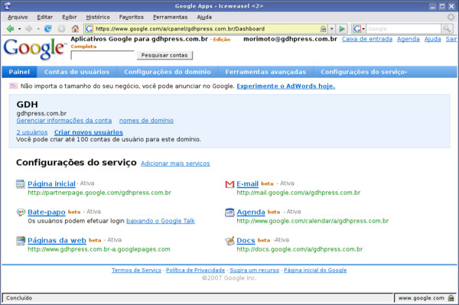
Task: Click Sugira um recurso footer link
Action: click(255, 270)
